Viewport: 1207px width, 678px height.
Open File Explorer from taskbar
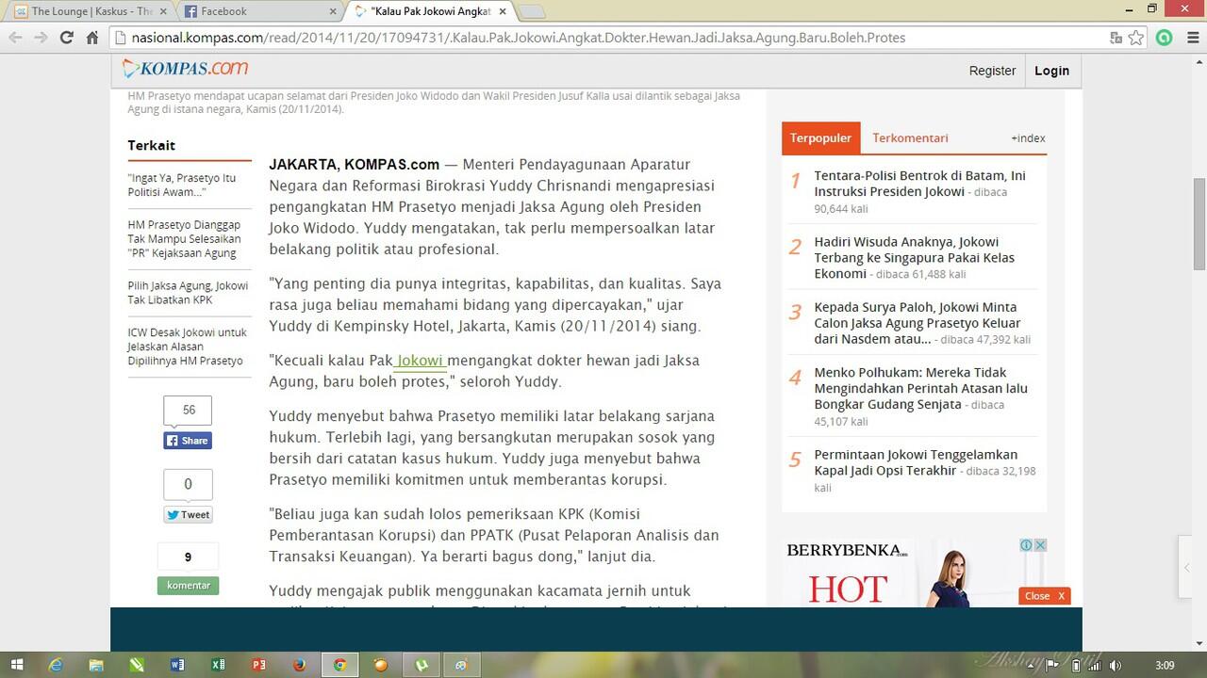pyautogui.click(x=96, y=665)
